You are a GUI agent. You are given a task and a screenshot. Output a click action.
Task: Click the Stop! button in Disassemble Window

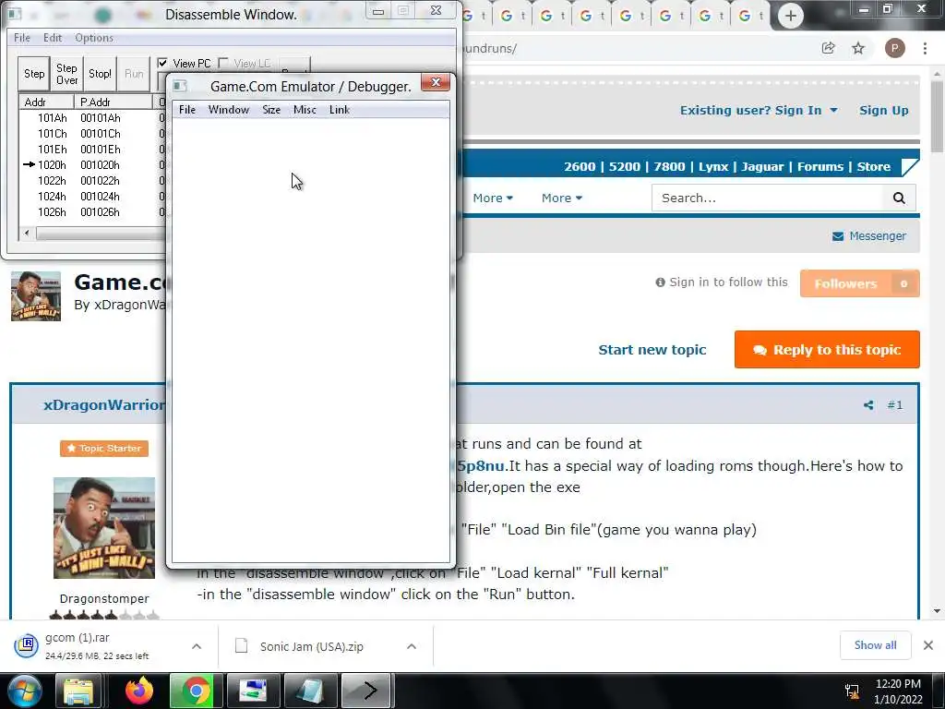[x=100, y=74]
